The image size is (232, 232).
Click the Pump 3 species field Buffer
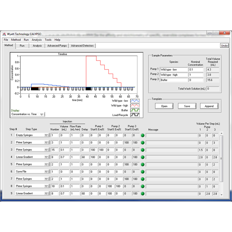coord(174,80)
